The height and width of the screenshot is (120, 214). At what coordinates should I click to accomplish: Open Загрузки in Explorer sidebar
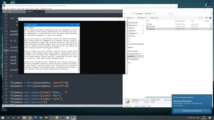click(x=131, y=28)
